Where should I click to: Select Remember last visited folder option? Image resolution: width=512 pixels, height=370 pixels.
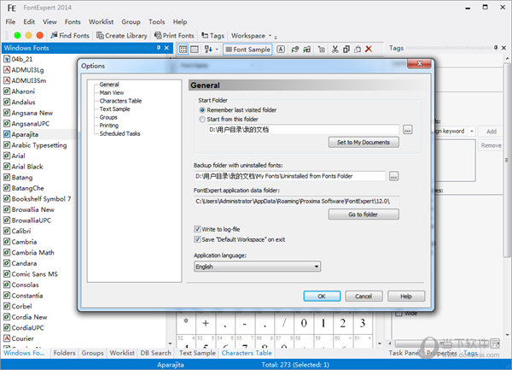pyautogui.click(x=238, y=110)
